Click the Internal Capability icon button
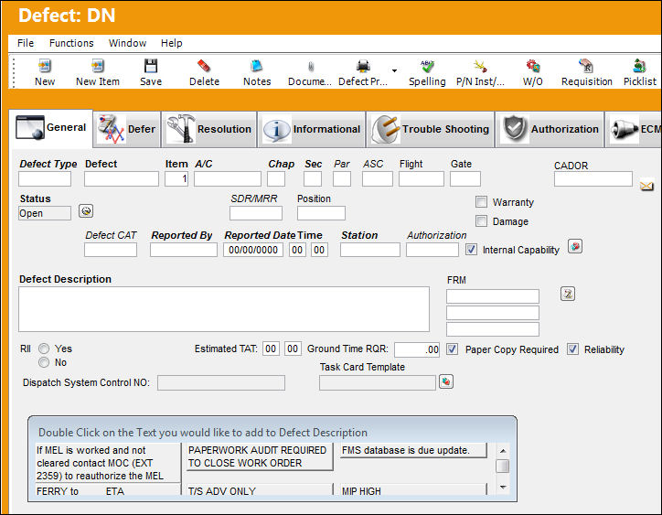 (575, 246)
